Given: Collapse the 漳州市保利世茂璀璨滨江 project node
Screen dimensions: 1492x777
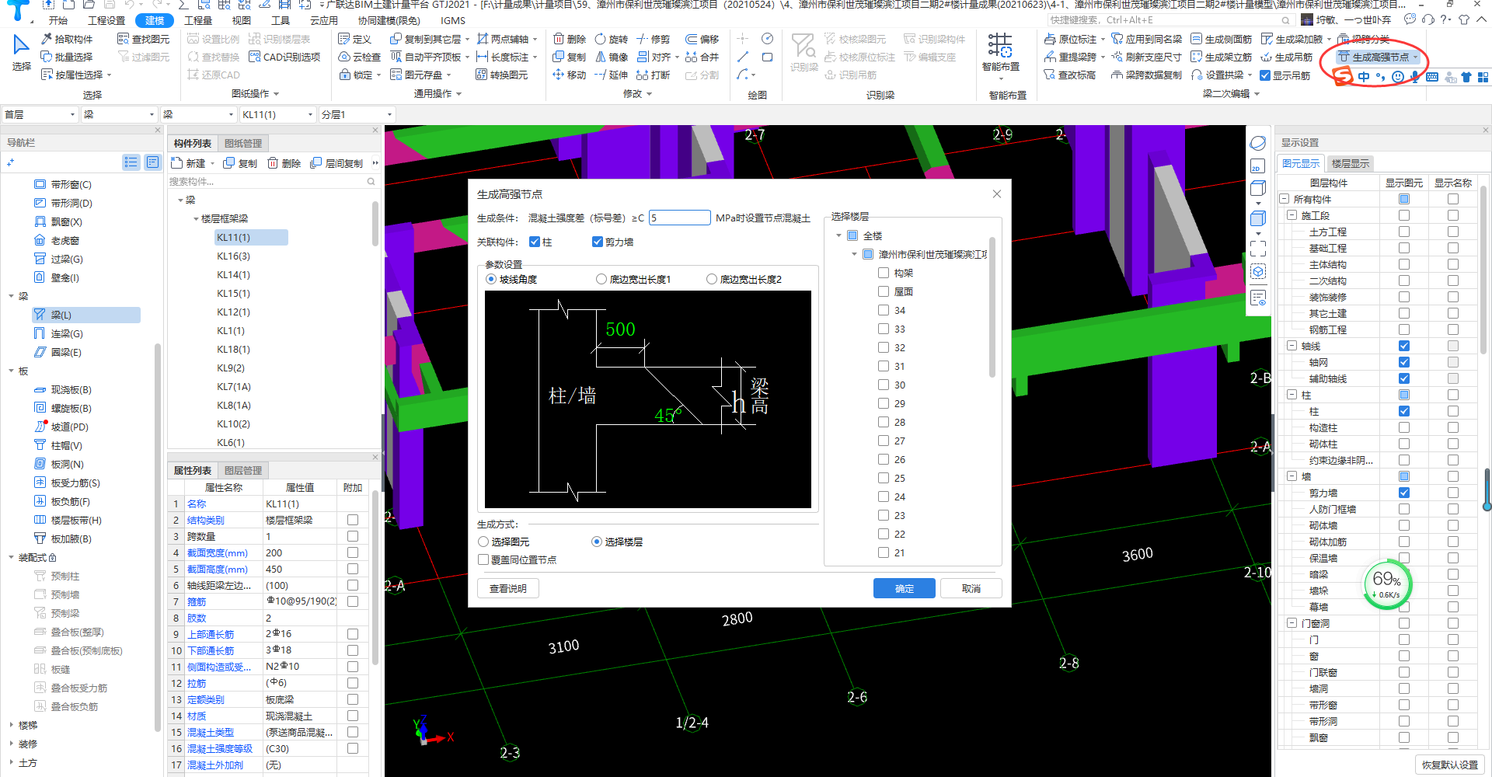Looking at the screenshot, I should point(854,254).
